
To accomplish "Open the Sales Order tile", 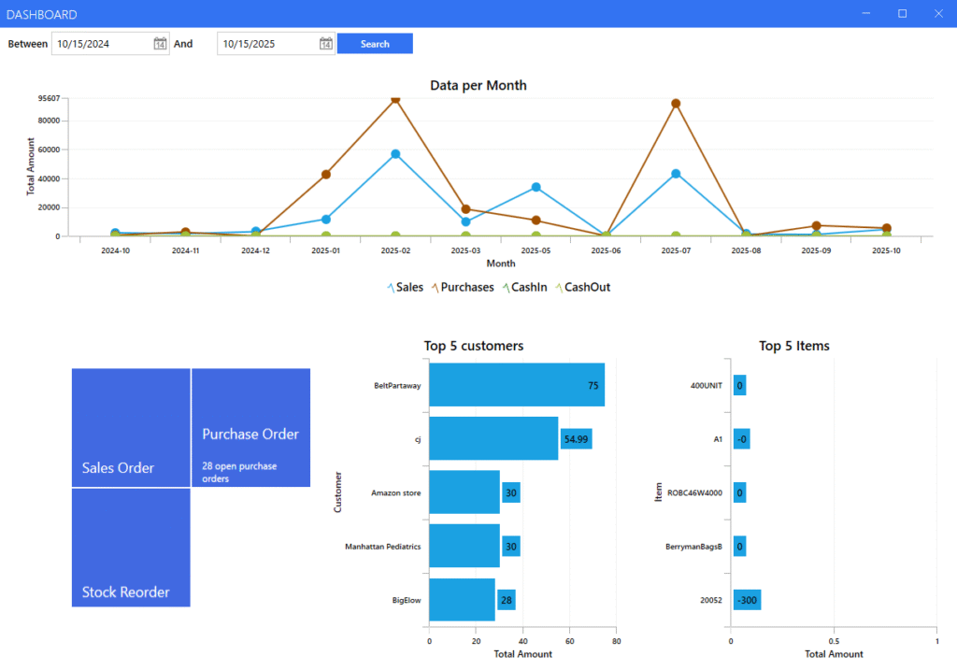I will pyautogui.click(x=131, y=427).
